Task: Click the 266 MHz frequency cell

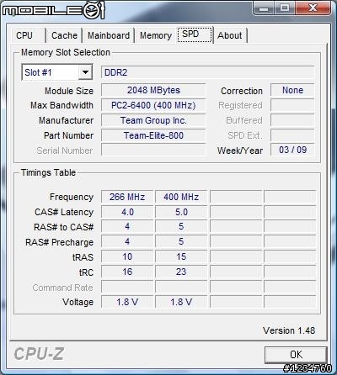Action: click(127, 197)
